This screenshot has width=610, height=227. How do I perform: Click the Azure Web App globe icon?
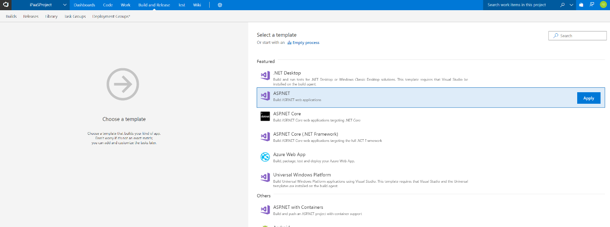[265, 157]
